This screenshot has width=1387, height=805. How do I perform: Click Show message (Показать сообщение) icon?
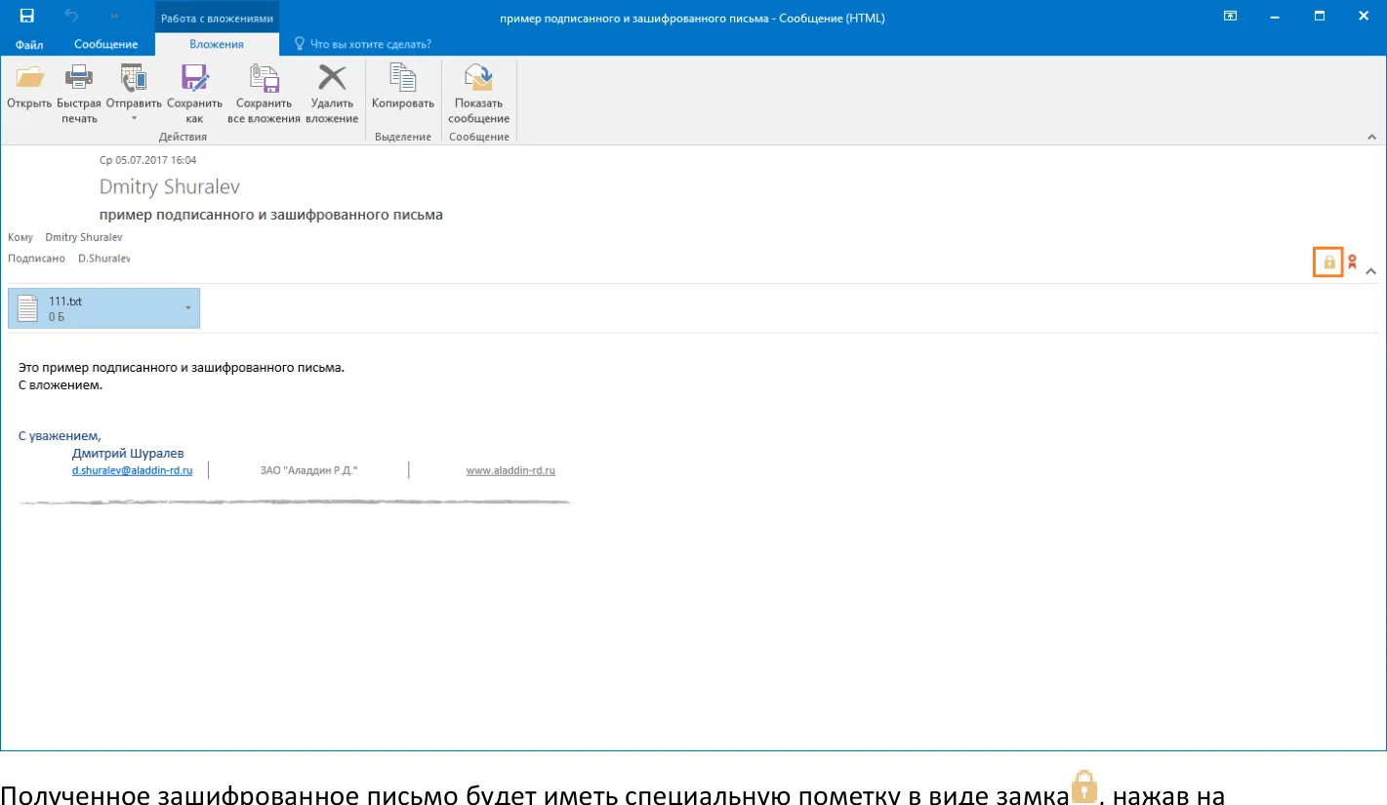pyautogui.click(x=478, y=78)
